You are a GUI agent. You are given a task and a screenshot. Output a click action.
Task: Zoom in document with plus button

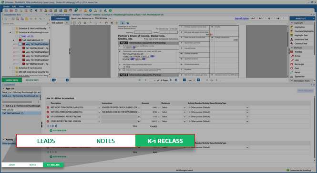(x=198, y=80)
